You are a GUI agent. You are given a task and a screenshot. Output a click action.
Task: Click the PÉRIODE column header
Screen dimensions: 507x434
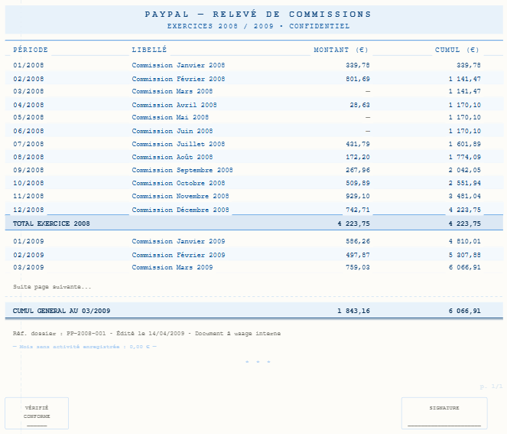31,50
